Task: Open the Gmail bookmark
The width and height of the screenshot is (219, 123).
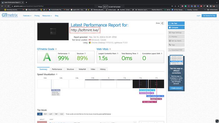Action: pos(66,10)
